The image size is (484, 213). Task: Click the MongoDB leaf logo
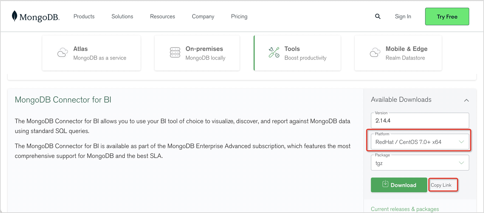pos(14,16)
